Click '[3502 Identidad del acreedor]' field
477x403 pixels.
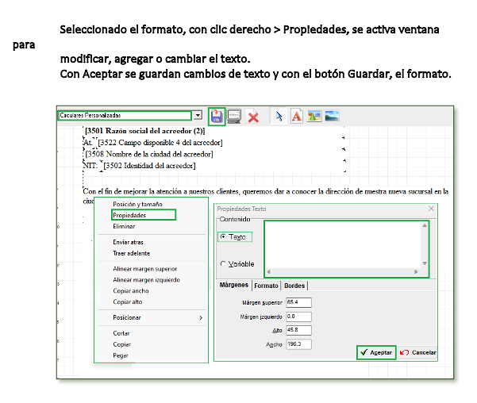pyautogui.click(x=149, y=166)
